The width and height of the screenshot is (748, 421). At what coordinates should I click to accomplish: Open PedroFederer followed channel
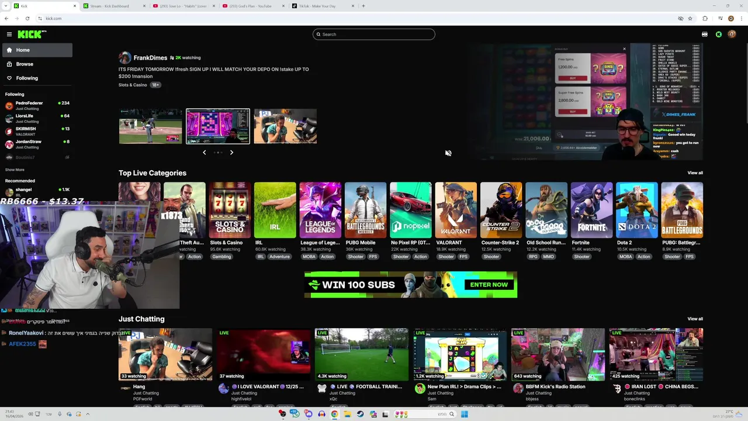37,106
